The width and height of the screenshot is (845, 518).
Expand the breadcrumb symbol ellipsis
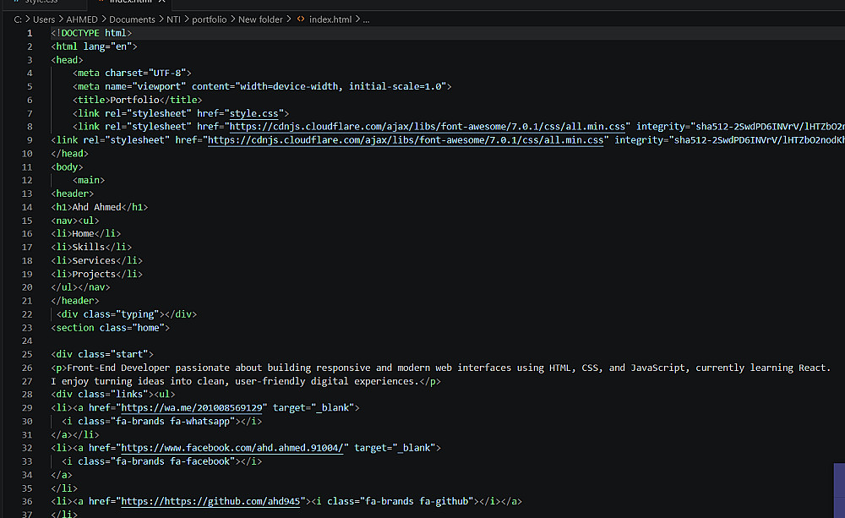tap(366, 19)
